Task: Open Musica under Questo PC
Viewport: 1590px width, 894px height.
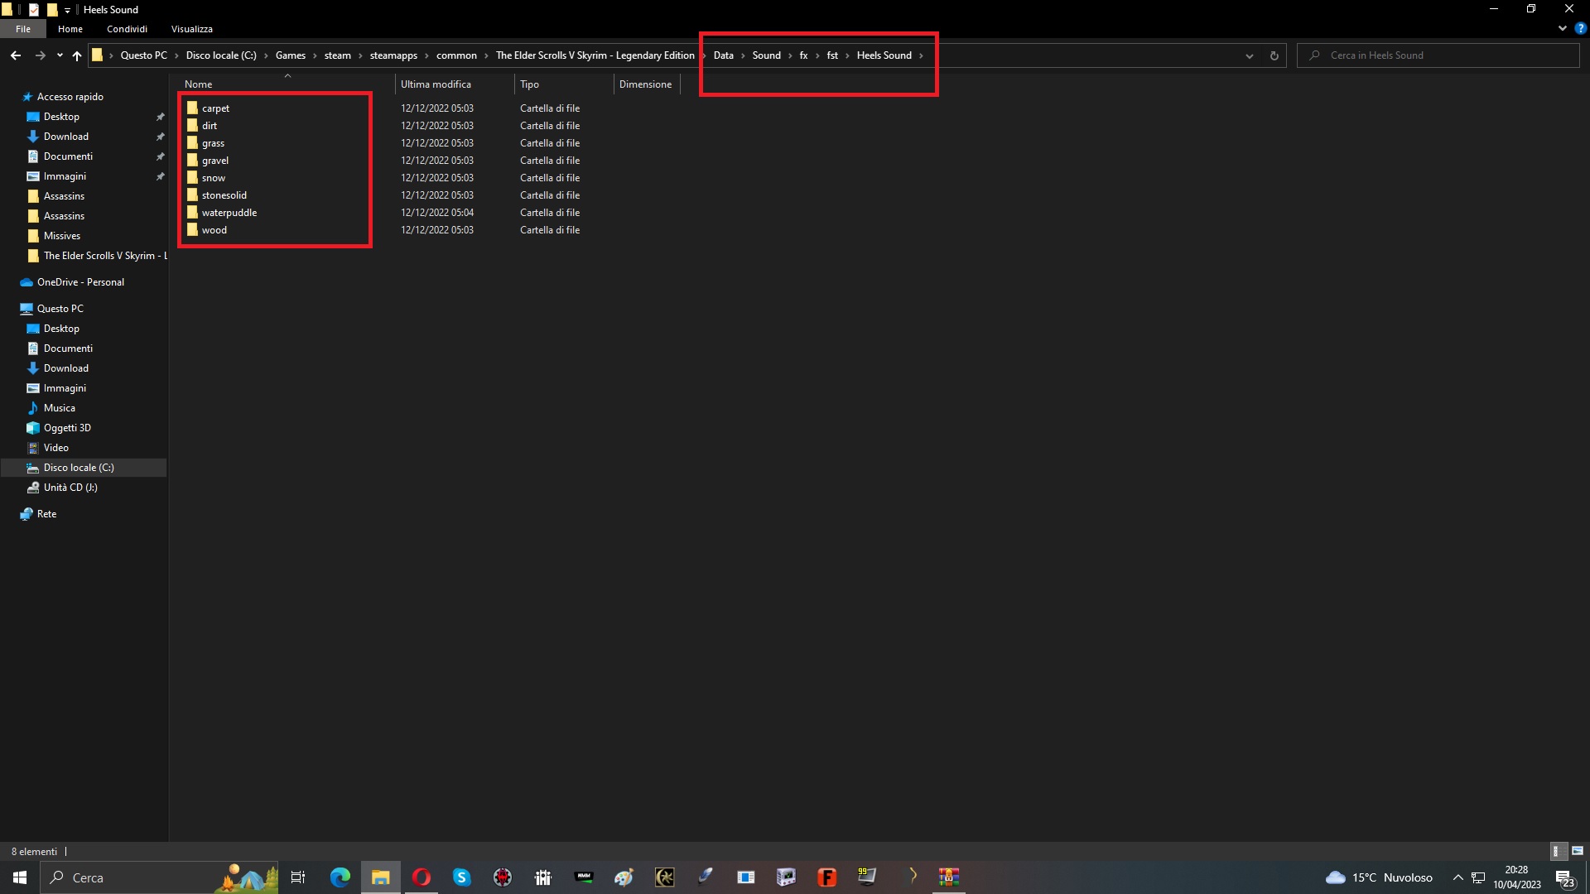Action: coord(59,408)
